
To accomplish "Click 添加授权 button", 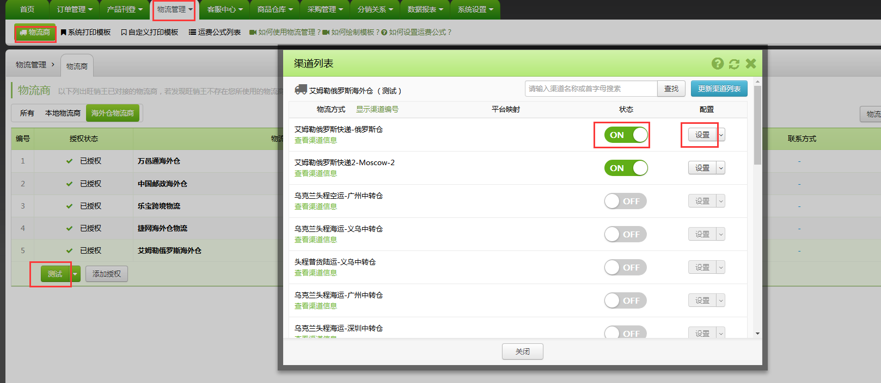I will 107,274.
